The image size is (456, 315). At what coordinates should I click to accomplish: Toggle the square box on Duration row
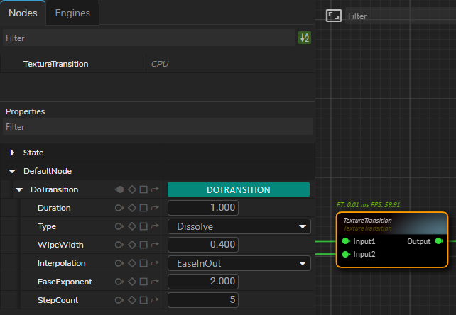pos(143,208)
